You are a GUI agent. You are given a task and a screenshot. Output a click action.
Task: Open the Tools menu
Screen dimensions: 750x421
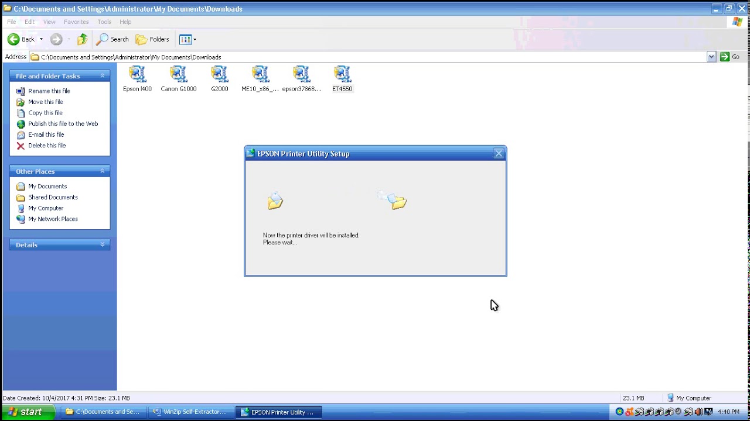104,22
